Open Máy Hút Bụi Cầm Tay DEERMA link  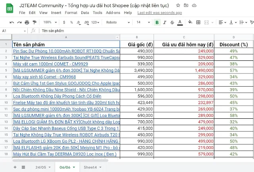click(65, 154)
